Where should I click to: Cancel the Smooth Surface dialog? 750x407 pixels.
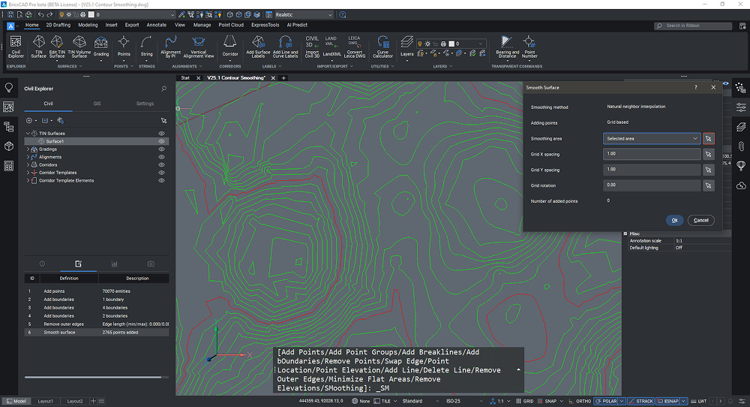(x=700, y=220)
